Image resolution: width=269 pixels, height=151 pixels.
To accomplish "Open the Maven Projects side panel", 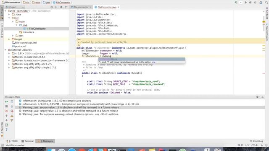I will pos(267,33).
